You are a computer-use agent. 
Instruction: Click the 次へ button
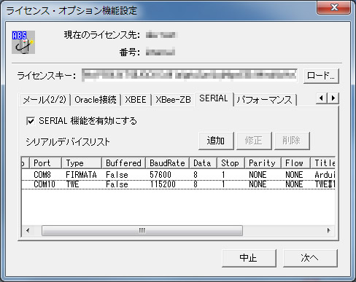coord(310,258)
